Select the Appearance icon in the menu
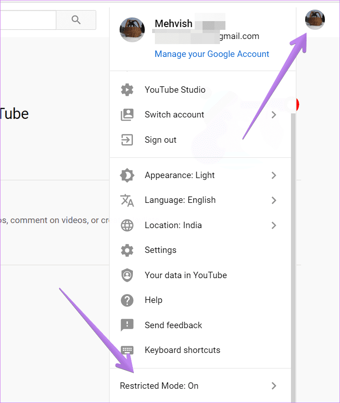Image resolution: width=340 pixels, height=403 pixels. 127,175
